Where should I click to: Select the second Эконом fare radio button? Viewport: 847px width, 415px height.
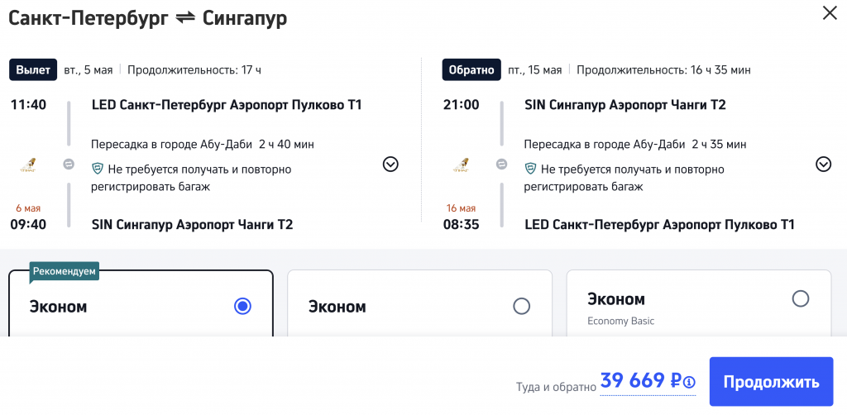[521, 306]
